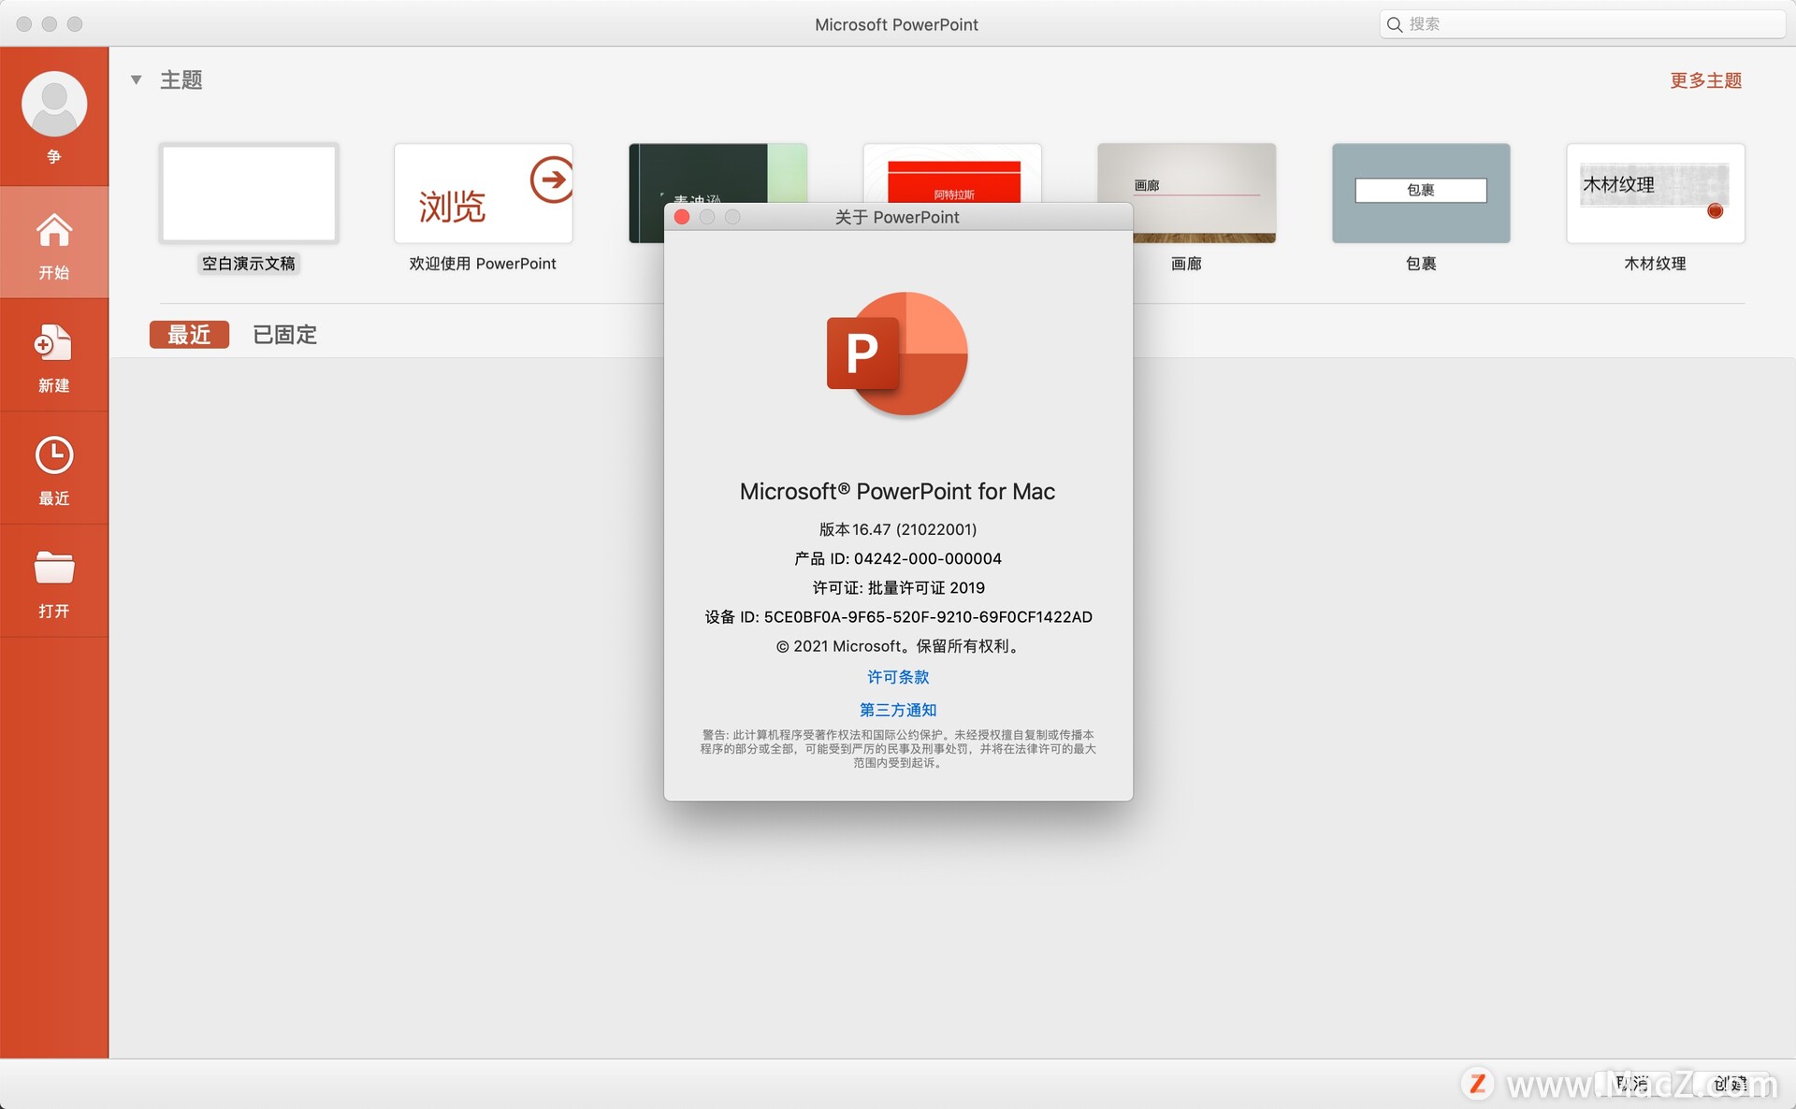The image size is (1796, 1109).
Task: Click the © 2021 Microsoft copyright text
Action: 898,646
